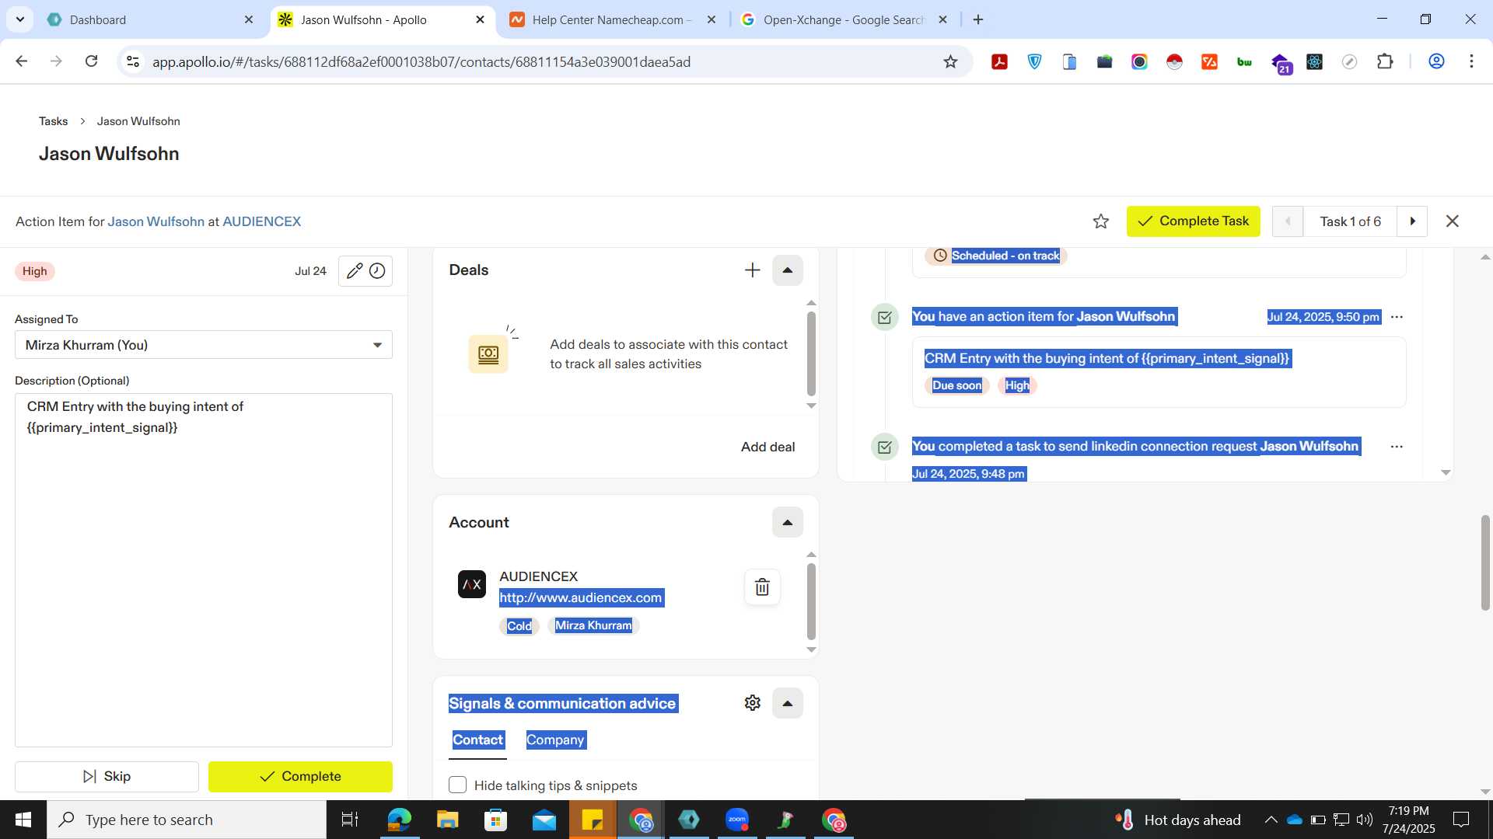Click the address bar URL
The width and height of the screenshot is (1493, 839).
pyautogui.click(x=421, y=62)
